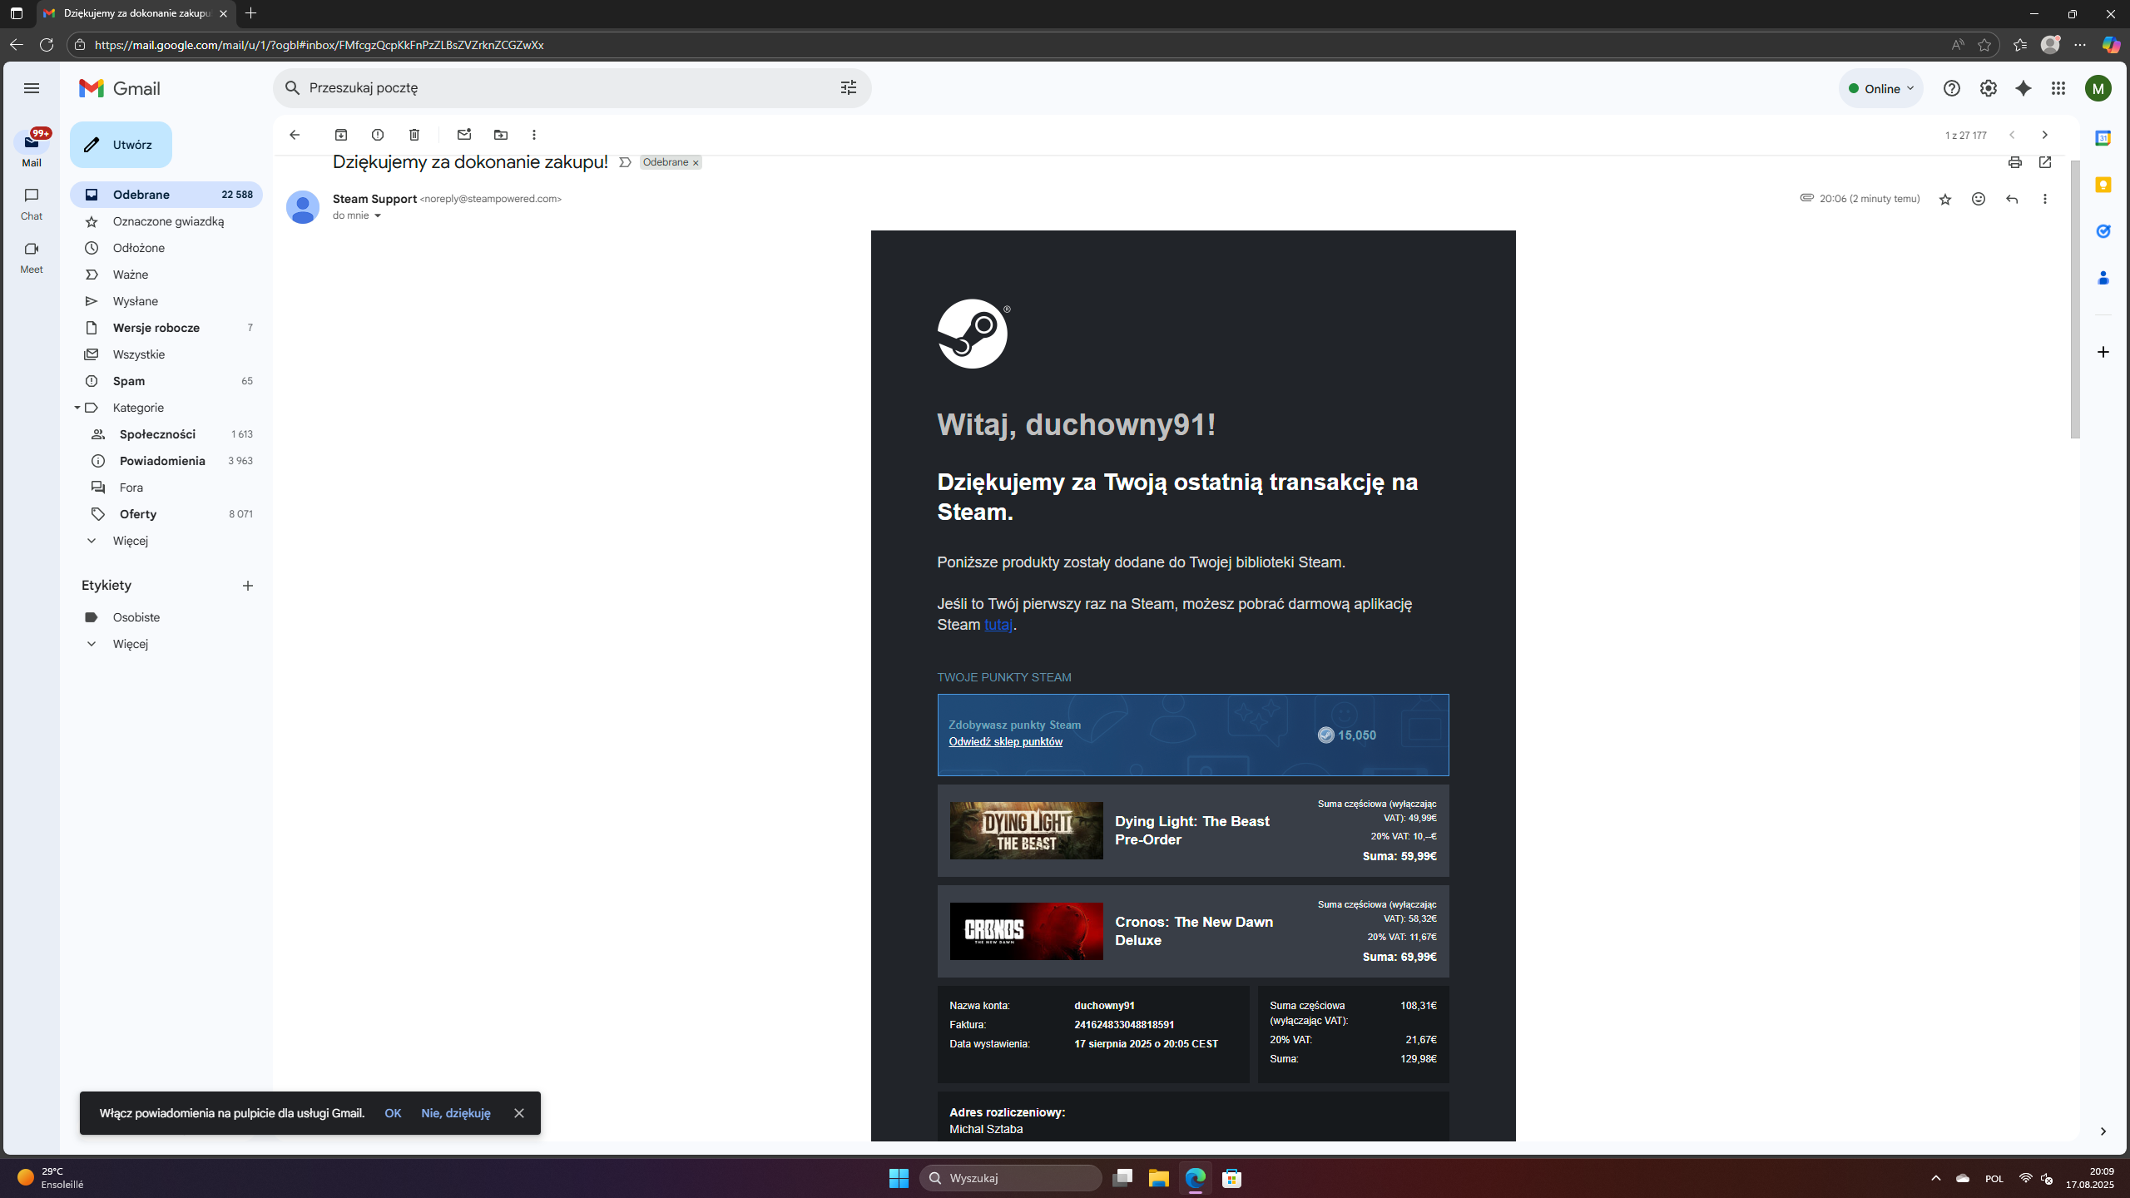The image size is (2130, 1198).
Task: Add an emoji reaction to the email
Action: point(1979,199)
